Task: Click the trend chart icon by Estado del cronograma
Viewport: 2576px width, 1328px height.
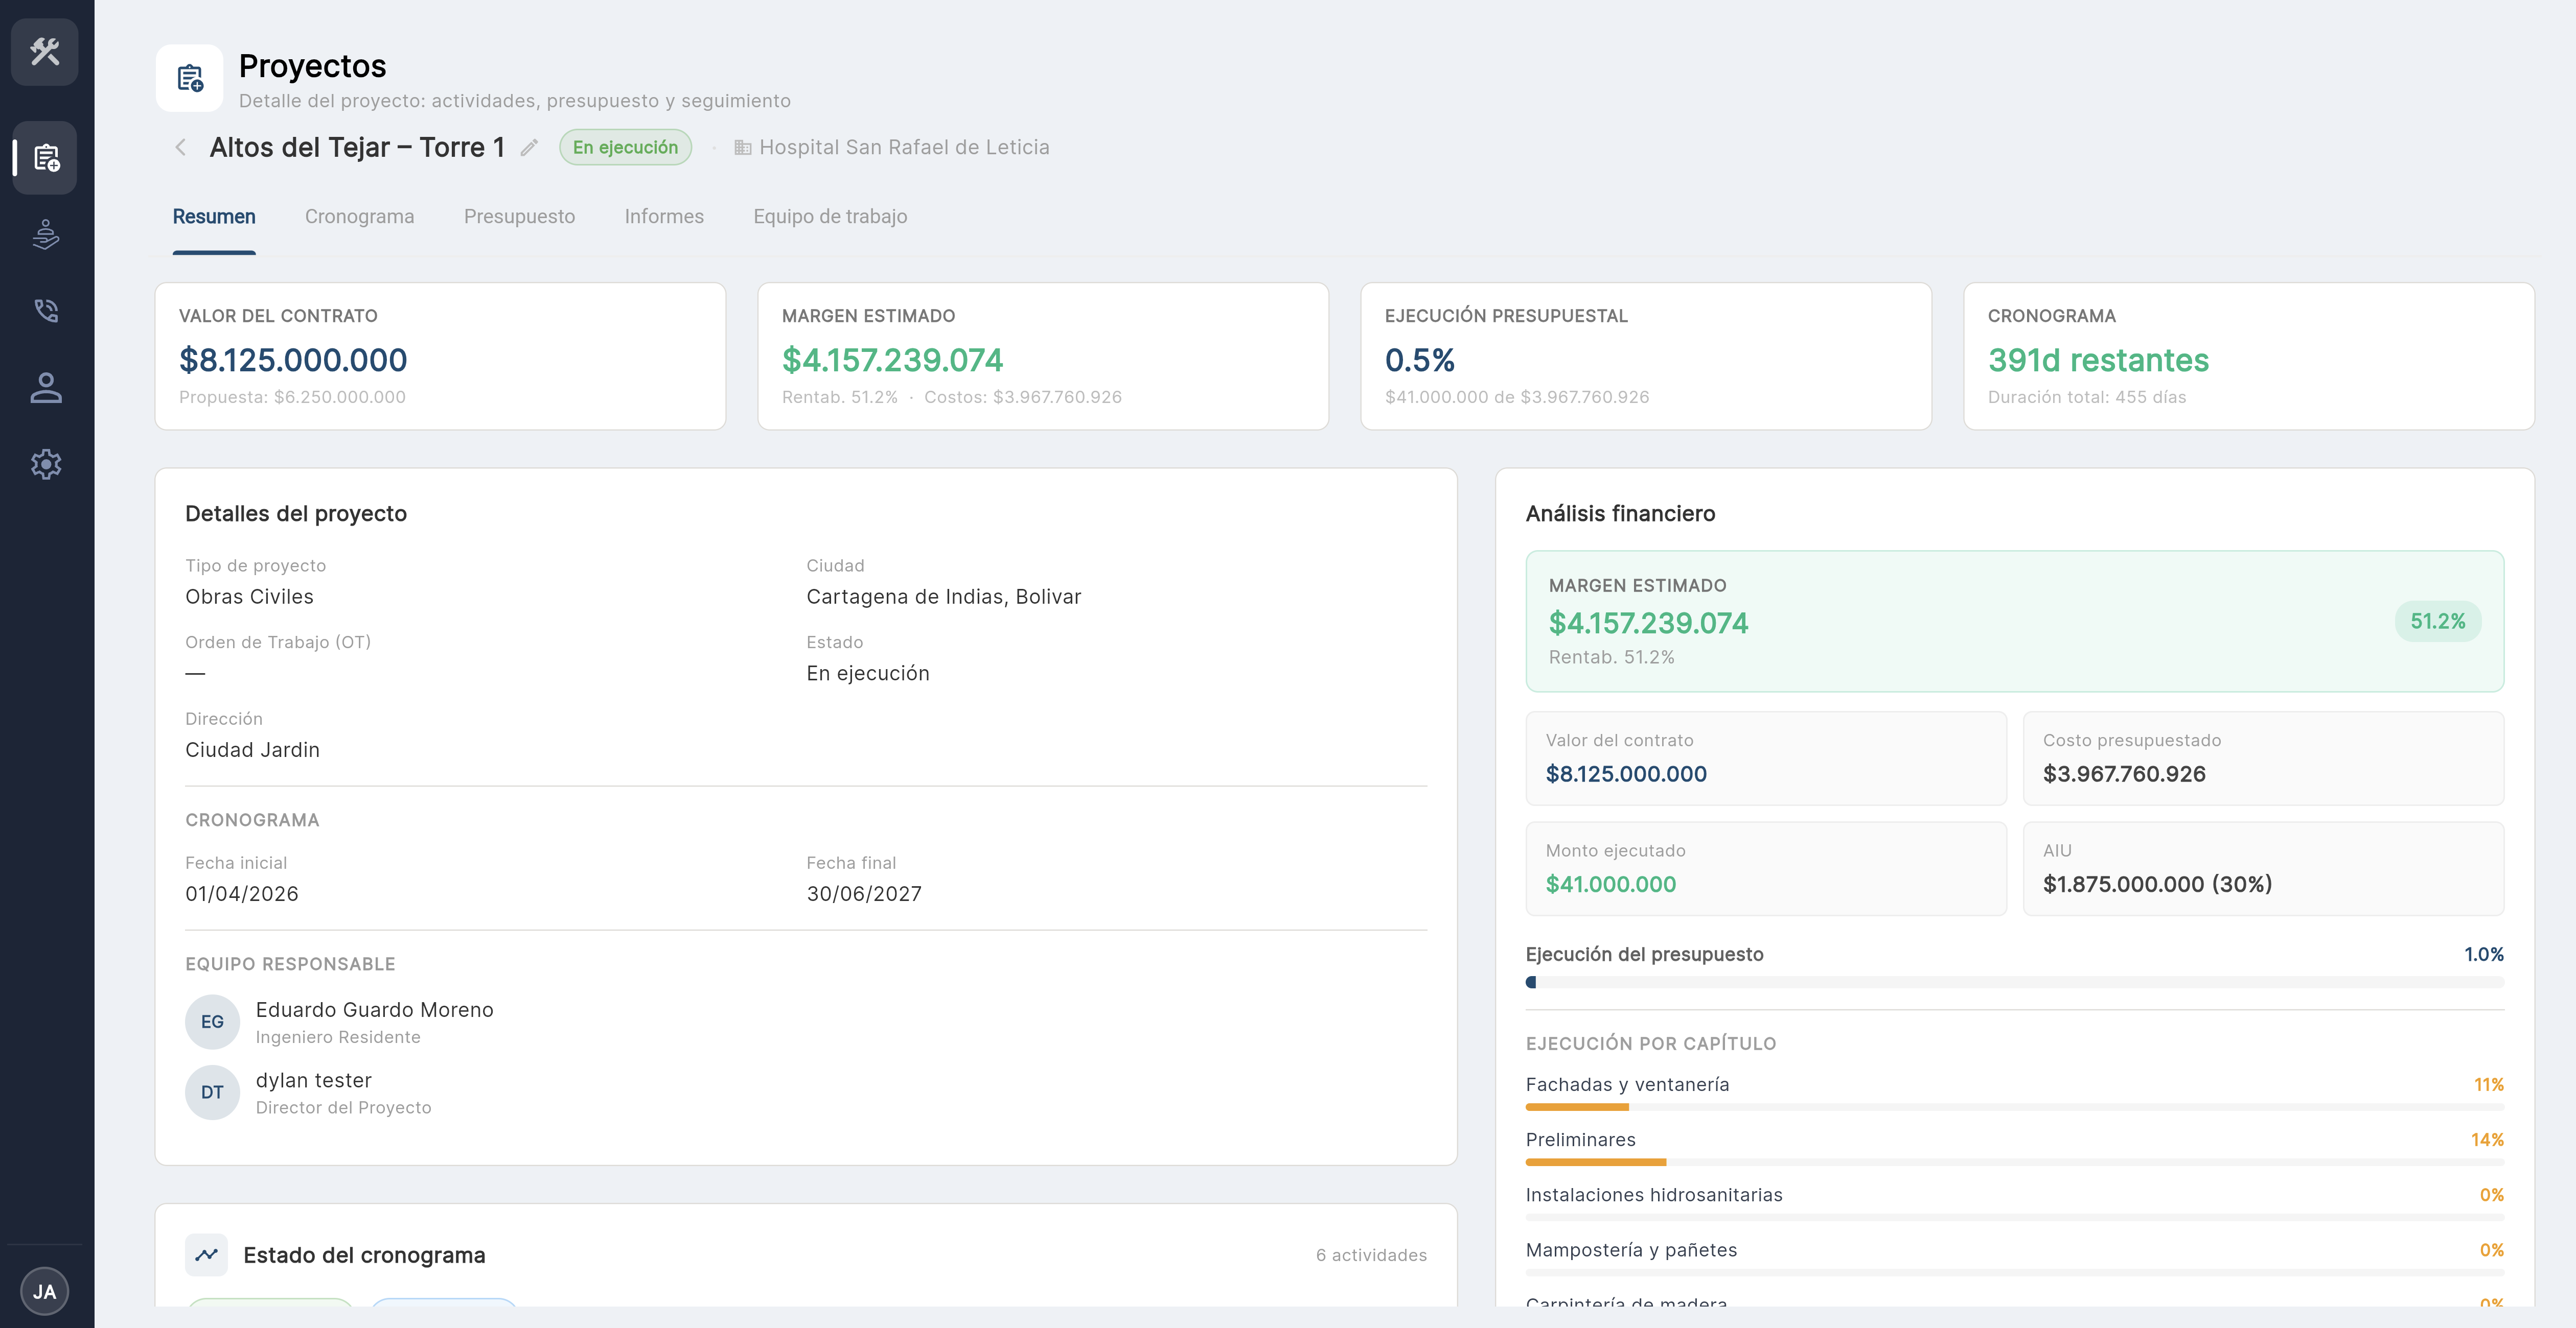Action: [207, 1255]
